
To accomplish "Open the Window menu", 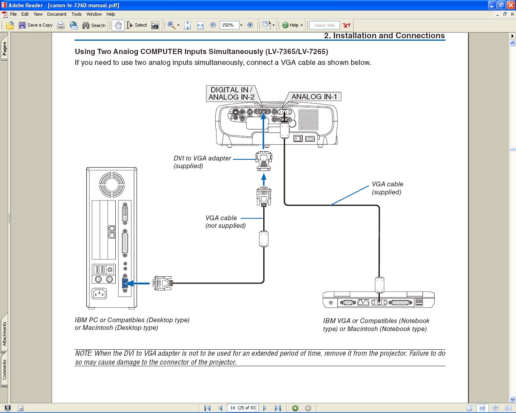I will [94, 14].
